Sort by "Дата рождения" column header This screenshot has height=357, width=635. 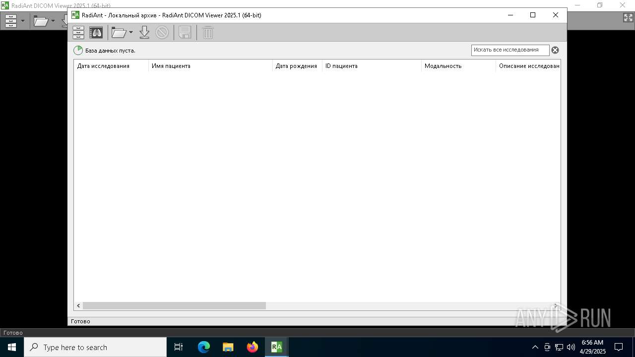pyautogui.click(x=297, y=66)
